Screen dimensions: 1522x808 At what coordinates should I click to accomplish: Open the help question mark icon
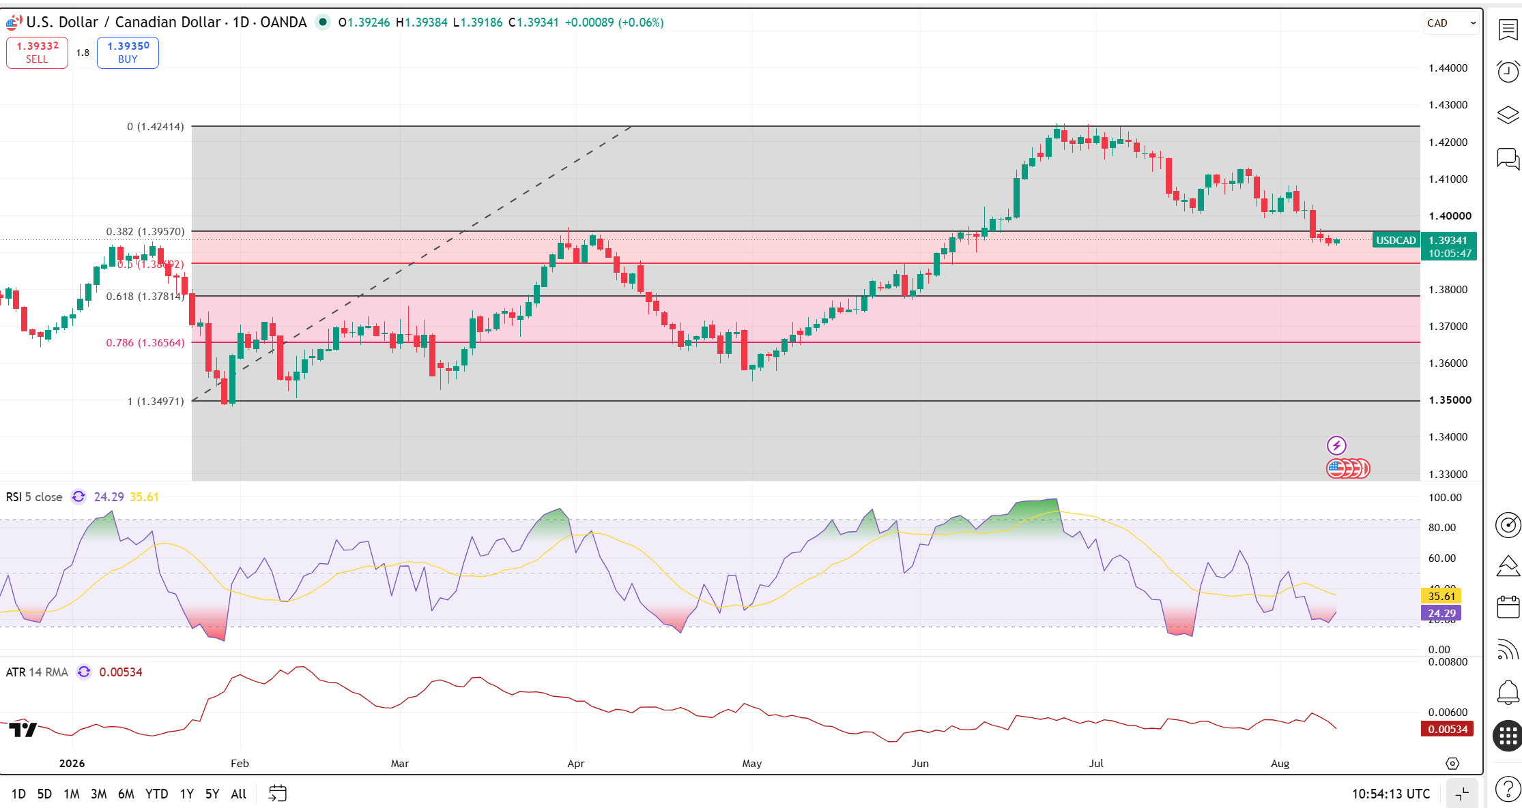click(1508, 790)
